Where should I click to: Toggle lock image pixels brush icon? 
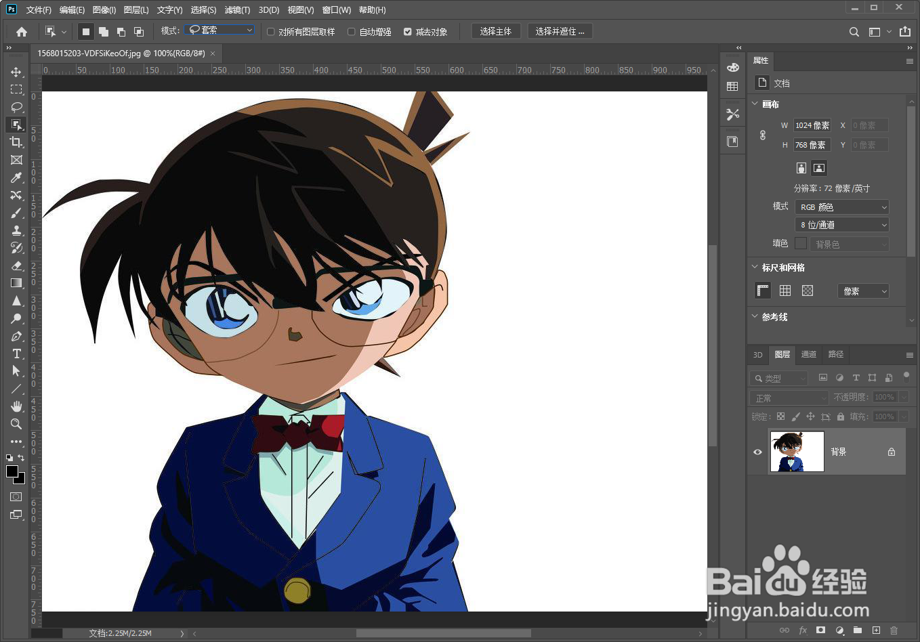795,416
